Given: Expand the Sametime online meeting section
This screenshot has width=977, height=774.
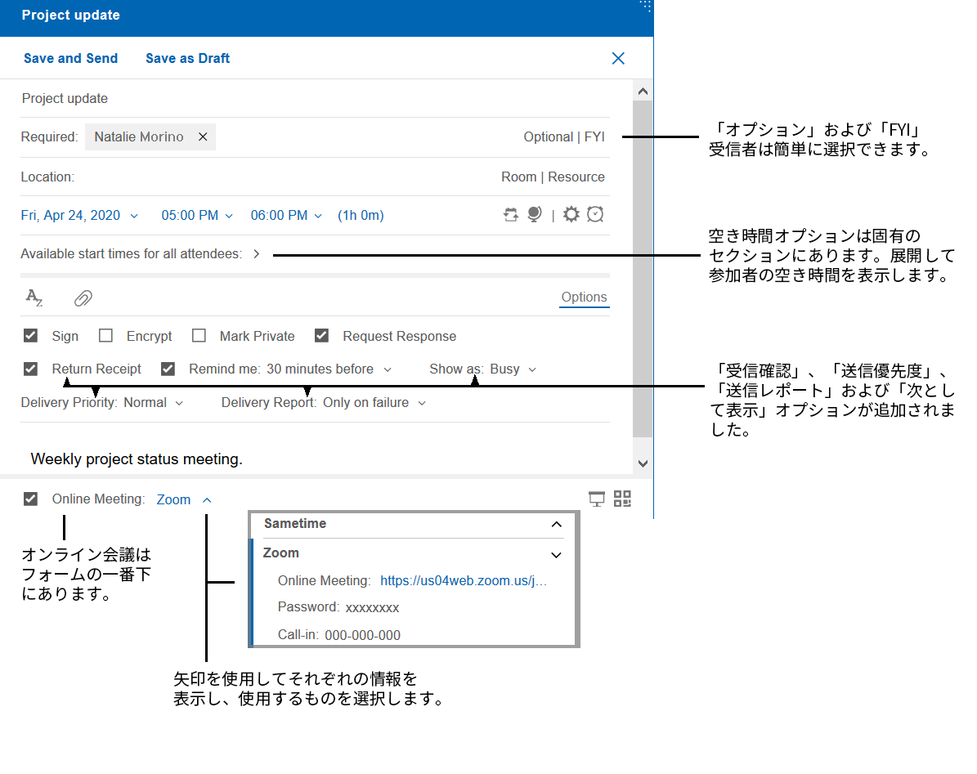Looking at the screenshot, I should (x=557, y=525).
